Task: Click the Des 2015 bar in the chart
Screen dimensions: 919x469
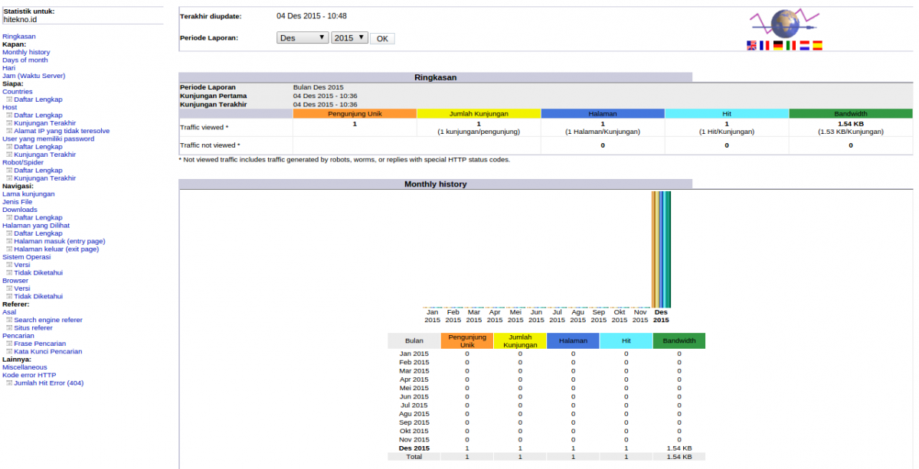Action: click(x=661, y=249)
